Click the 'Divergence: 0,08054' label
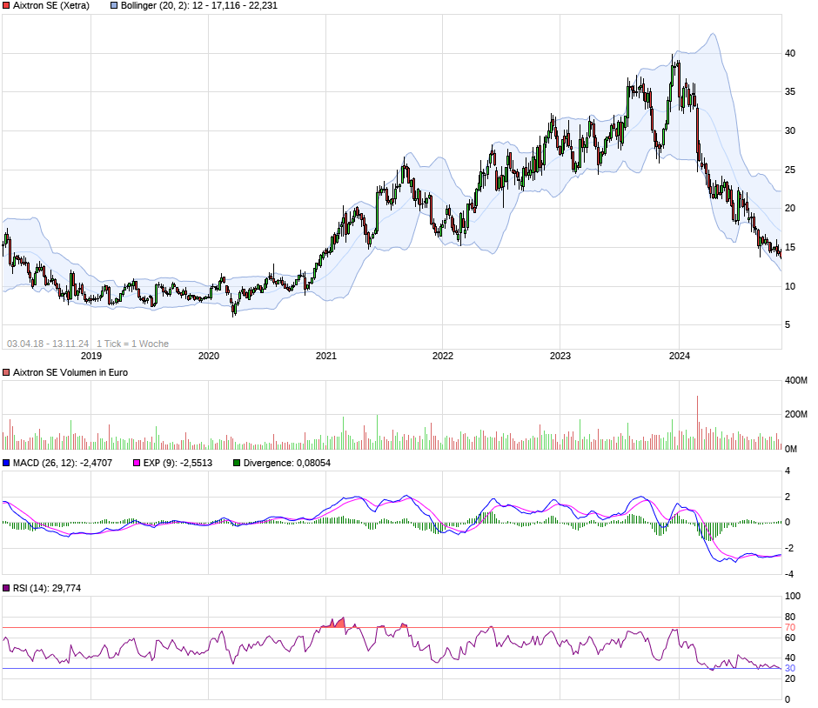 point(287,463)
